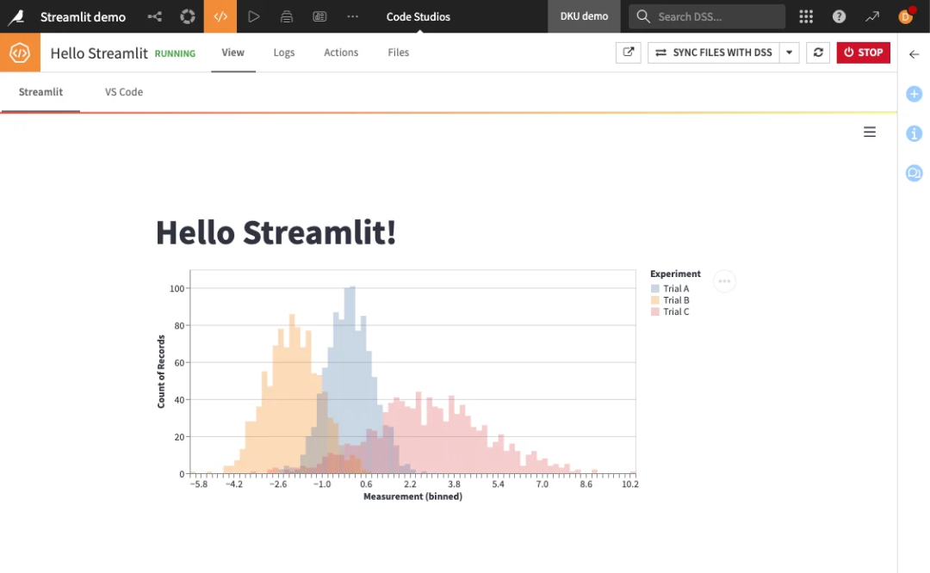Viewport: 930px width, 573px height.
Task: Open the Dashboards icon in navigation
Action: click(x=319, y=16)
